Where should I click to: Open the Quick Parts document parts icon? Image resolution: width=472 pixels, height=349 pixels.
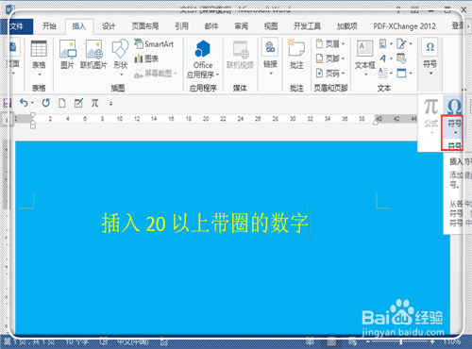(x=383, y=43)
